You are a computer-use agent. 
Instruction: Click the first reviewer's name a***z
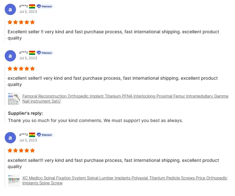point(23,6)
